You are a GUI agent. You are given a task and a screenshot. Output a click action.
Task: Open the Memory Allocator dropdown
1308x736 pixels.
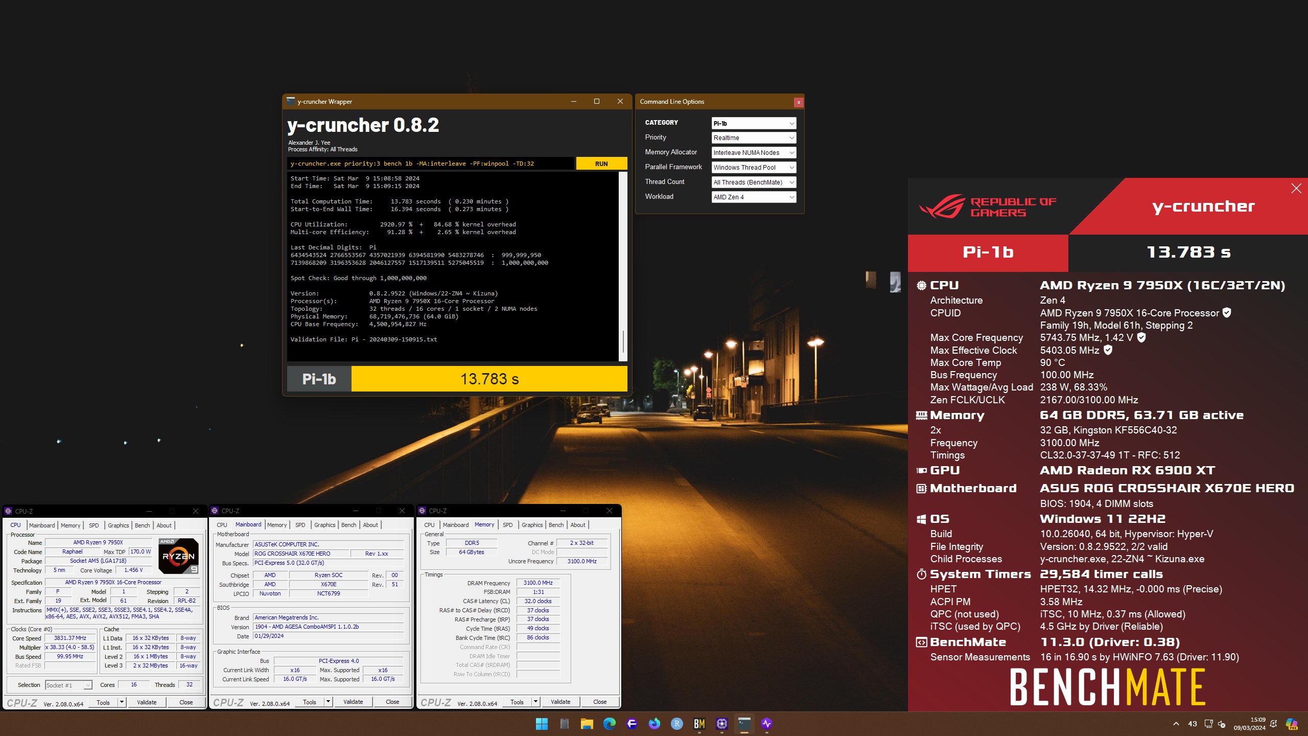point(754,153)
